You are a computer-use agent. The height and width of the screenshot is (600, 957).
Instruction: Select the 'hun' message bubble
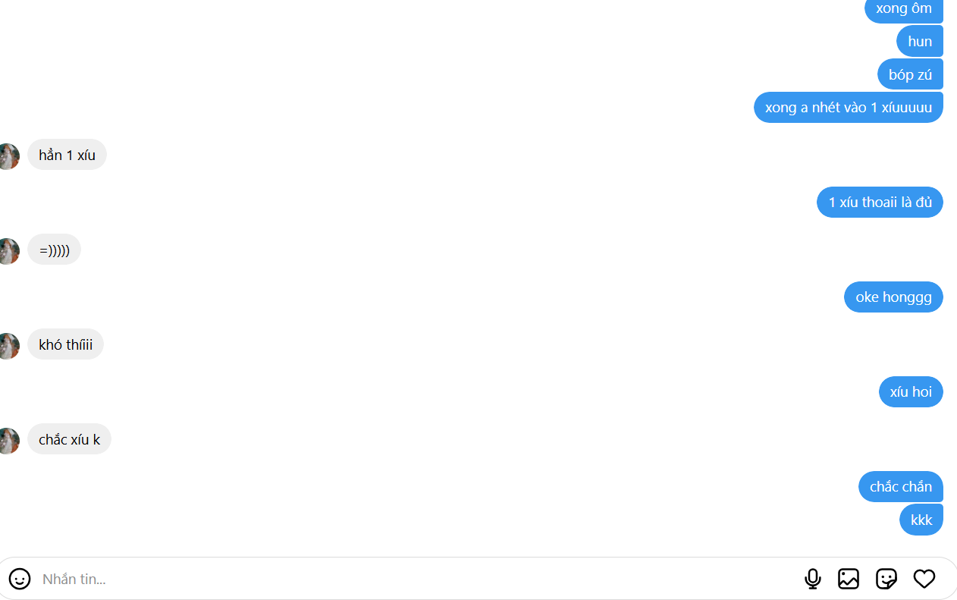pos(919,41)
